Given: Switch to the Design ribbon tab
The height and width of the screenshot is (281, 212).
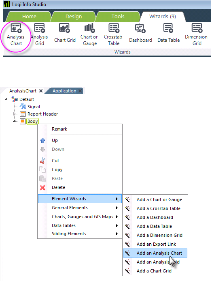Looking at the screenshot, I should [74, 17].
